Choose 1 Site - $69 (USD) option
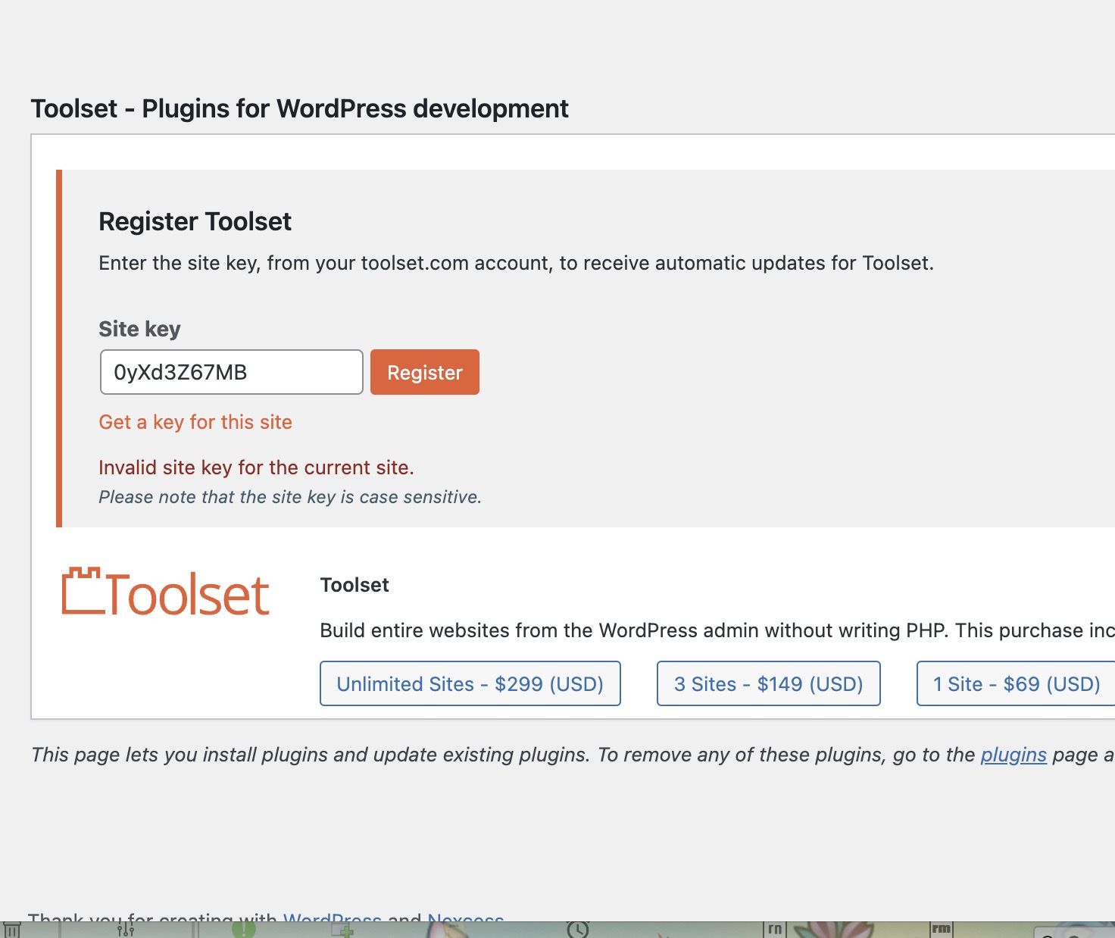 point(1017,683)
